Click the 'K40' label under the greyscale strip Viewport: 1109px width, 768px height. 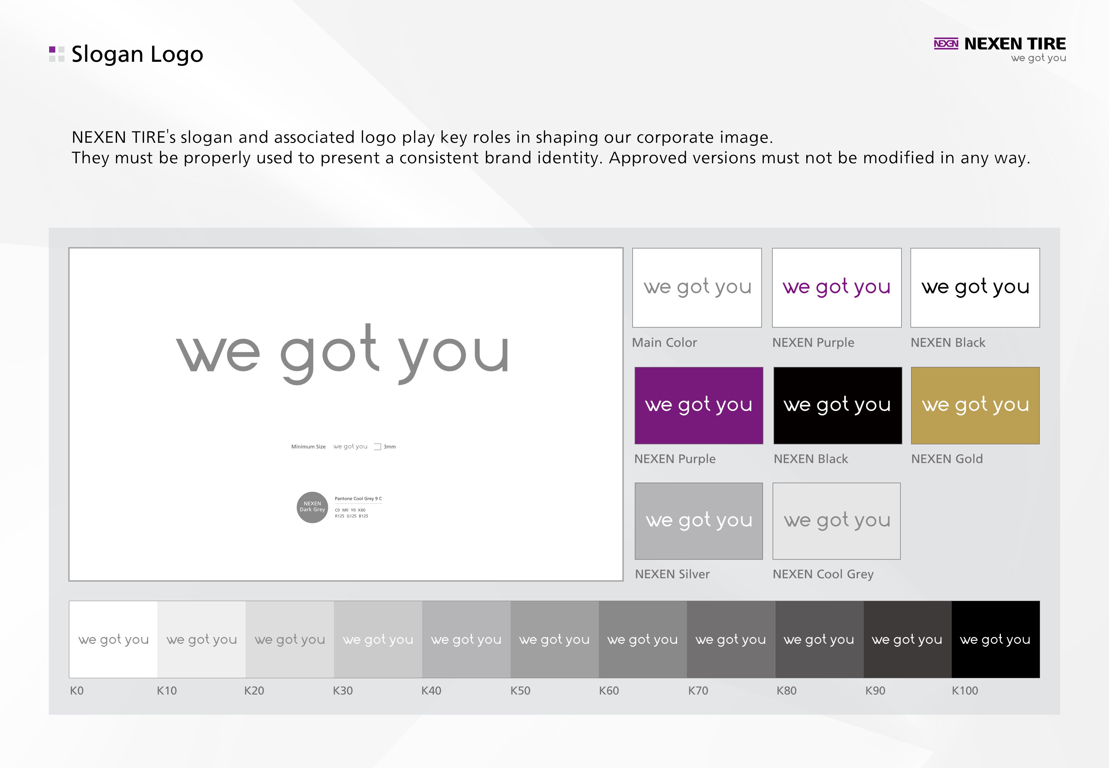coord(431,691)
